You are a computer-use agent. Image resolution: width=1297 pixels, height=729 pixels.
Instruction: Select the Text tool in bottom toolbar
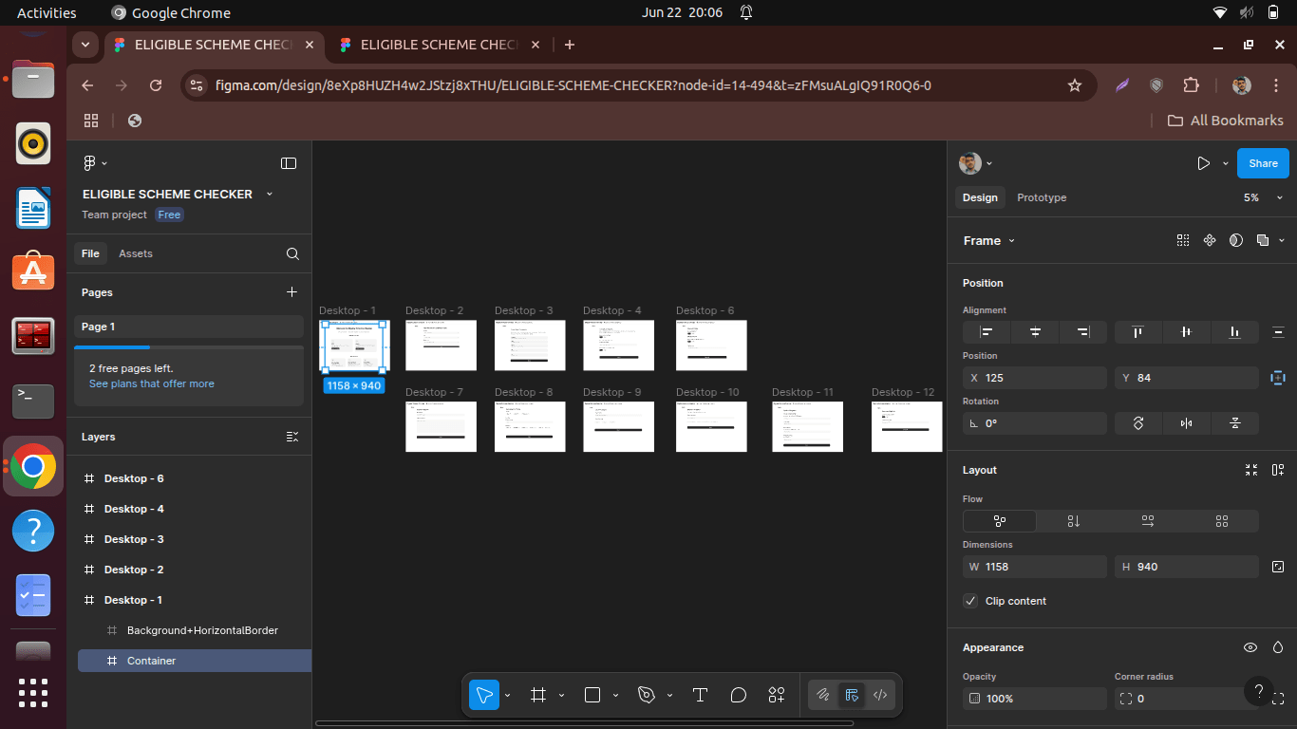tap(700, 695)
